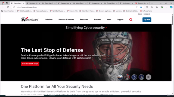Close the Hardware Guides tab
174x97 pixels.
pyautogui.click(x=39, y=3)
